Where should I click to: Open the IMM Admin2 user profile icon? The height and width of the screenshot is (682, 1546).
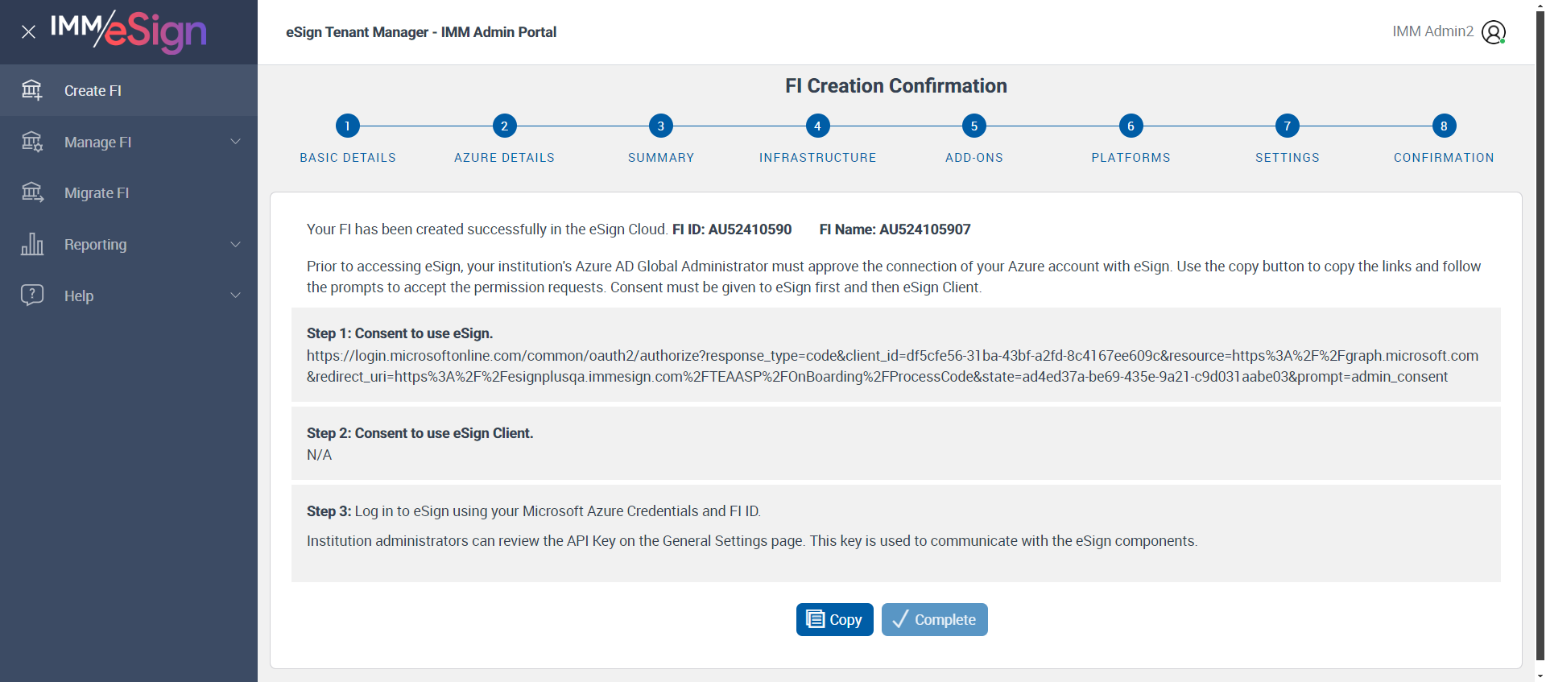point(1493,32)
